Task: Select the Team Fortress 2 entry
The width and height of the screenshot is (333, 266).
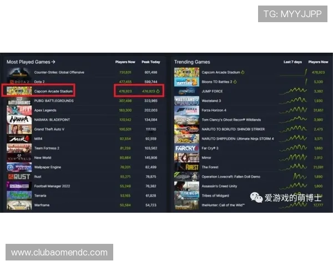Action: point(47,148)
